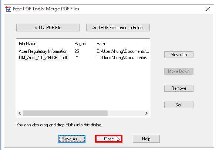This screenshot has width=219, height=150.
Task: Remove the selected PDF from list
Action: pos(179,88)
